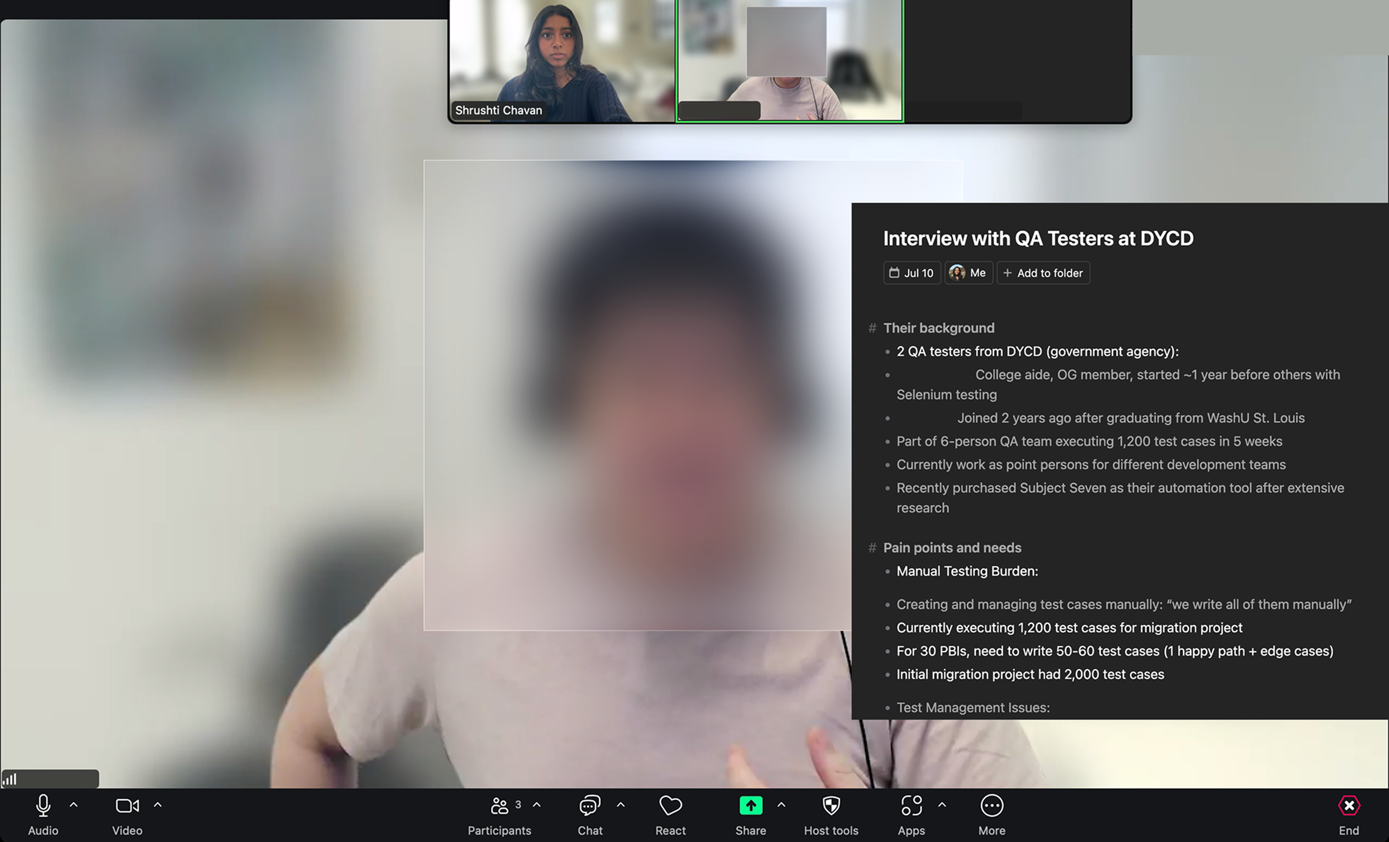Viewport: 1389px width, 842px height.
Task: Expand the Chat options chevron
Action: point(621,804)
